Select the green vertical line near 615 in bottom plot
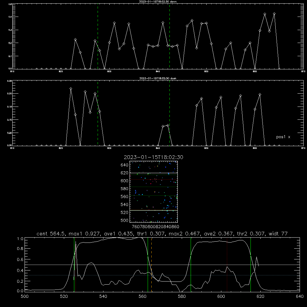This screenshot has height=307, width=307. 251,264
